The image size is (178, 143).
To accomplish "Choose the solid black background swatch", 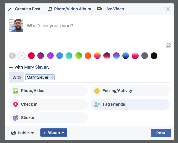I will point(154,56).
